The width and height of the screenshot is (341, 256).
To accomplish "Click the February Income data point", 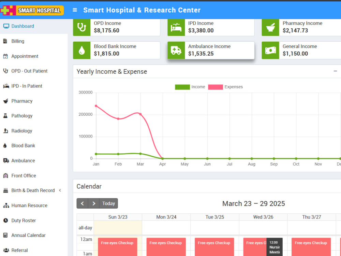I will 118,154.
